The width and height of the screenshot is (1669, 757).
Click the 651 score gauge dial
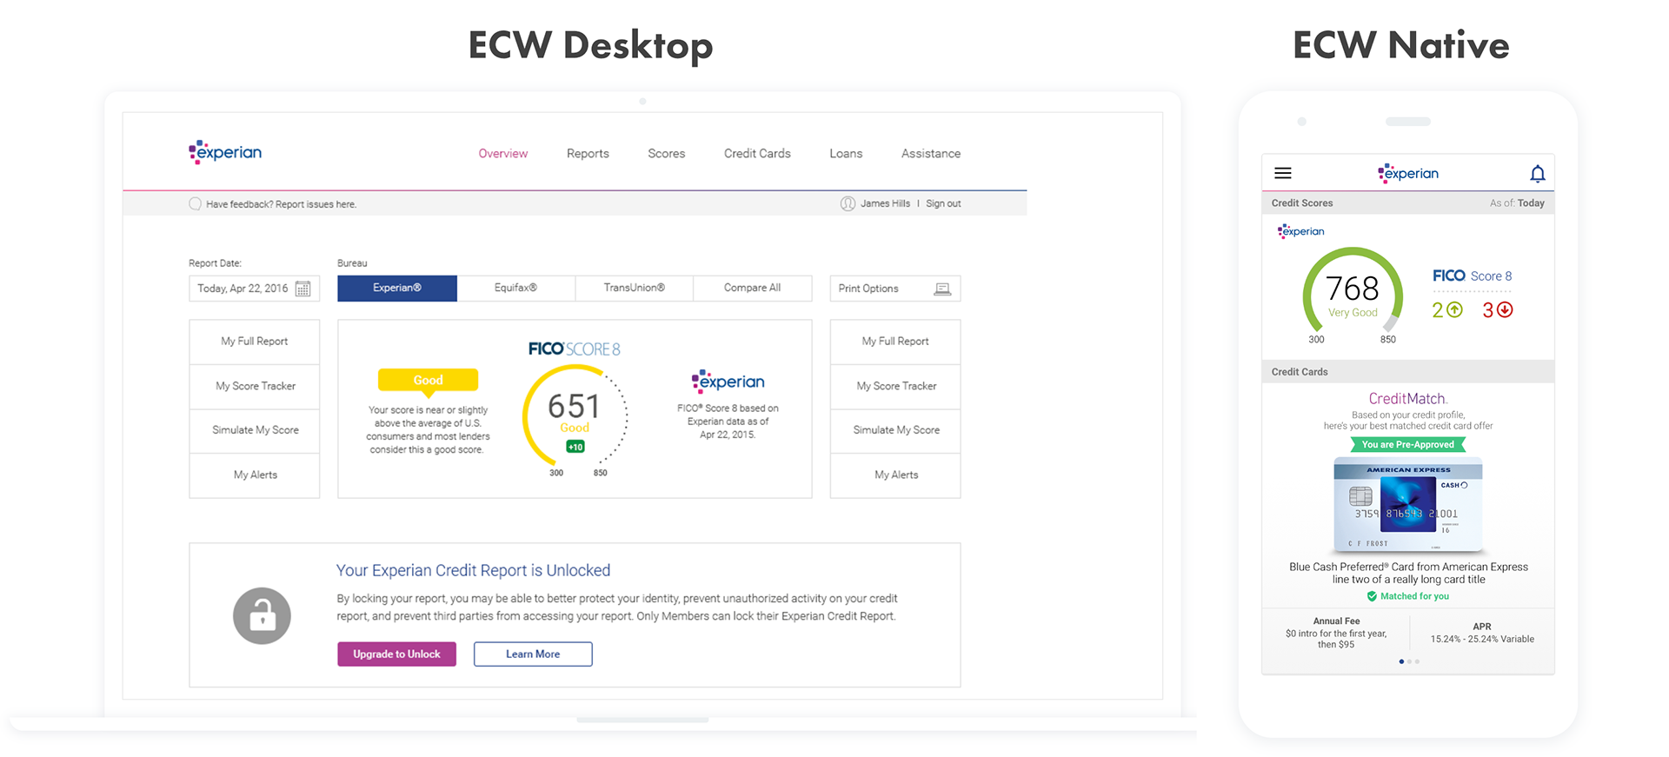coord(575,415)
